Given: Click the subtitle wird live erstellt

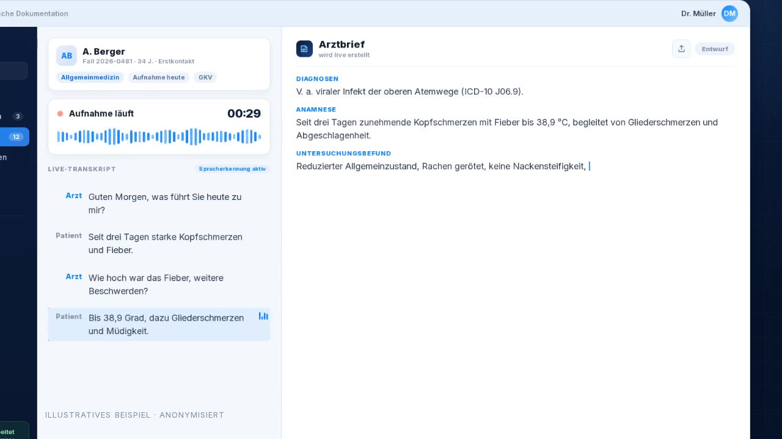Looking at the screenshot, I should point(344,55).
